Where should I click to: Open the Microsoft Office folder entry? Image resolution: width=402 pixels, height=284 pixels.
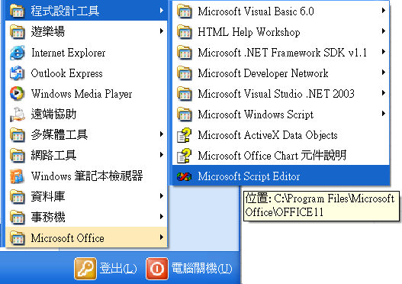[86, 237]
